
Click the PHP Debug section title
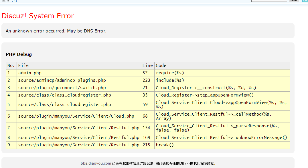19,54
